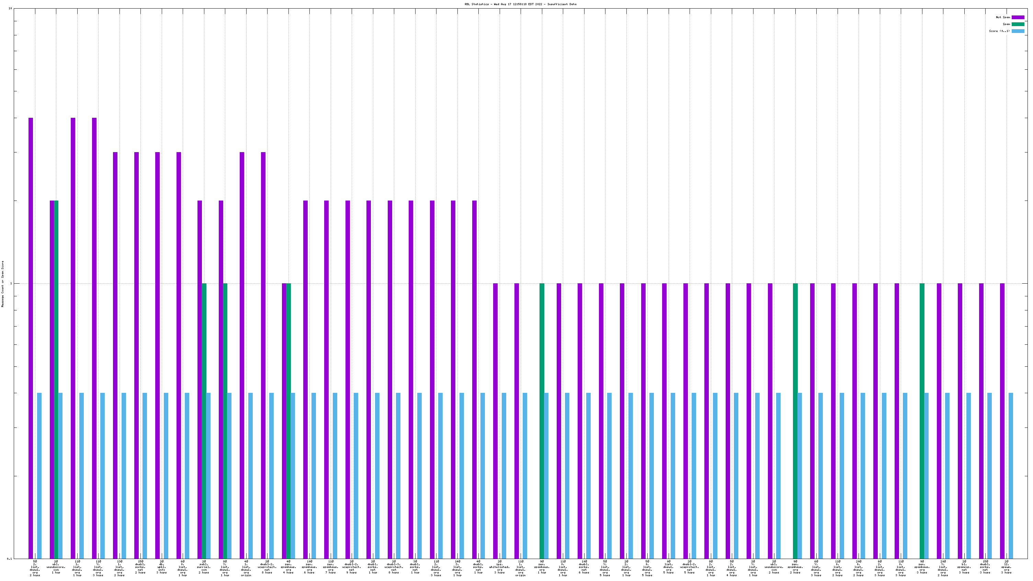1033x581 pixels.
Task: Click the ubl.unsubscore.com 1 hop axis label
Action: [x=56, y=567]
